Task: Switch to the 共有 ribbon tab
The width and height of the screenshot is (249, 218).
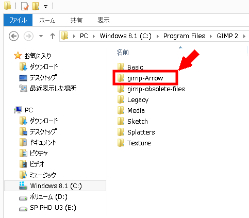Action: click(x=76, y=21)
